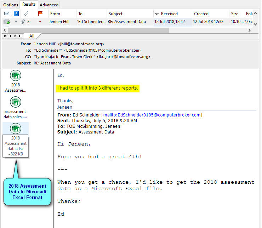Jump to the first tab with the navigation arrow
Image resolution: width=262 pixels, height=228 pixels.
pyautogui.click(x=5, y=36)
